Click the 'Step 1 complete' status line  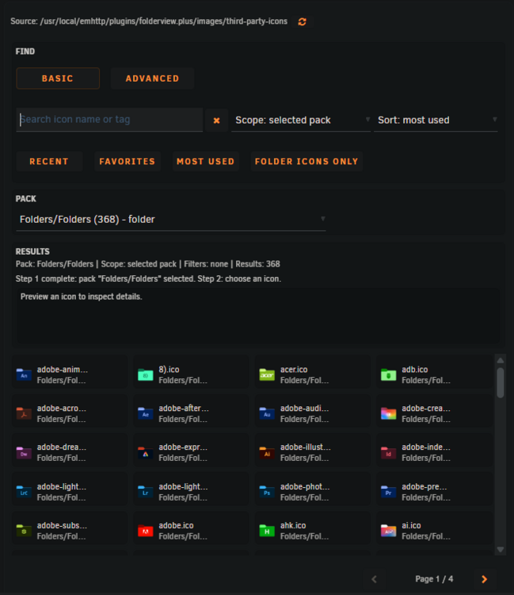click(148, 279)
